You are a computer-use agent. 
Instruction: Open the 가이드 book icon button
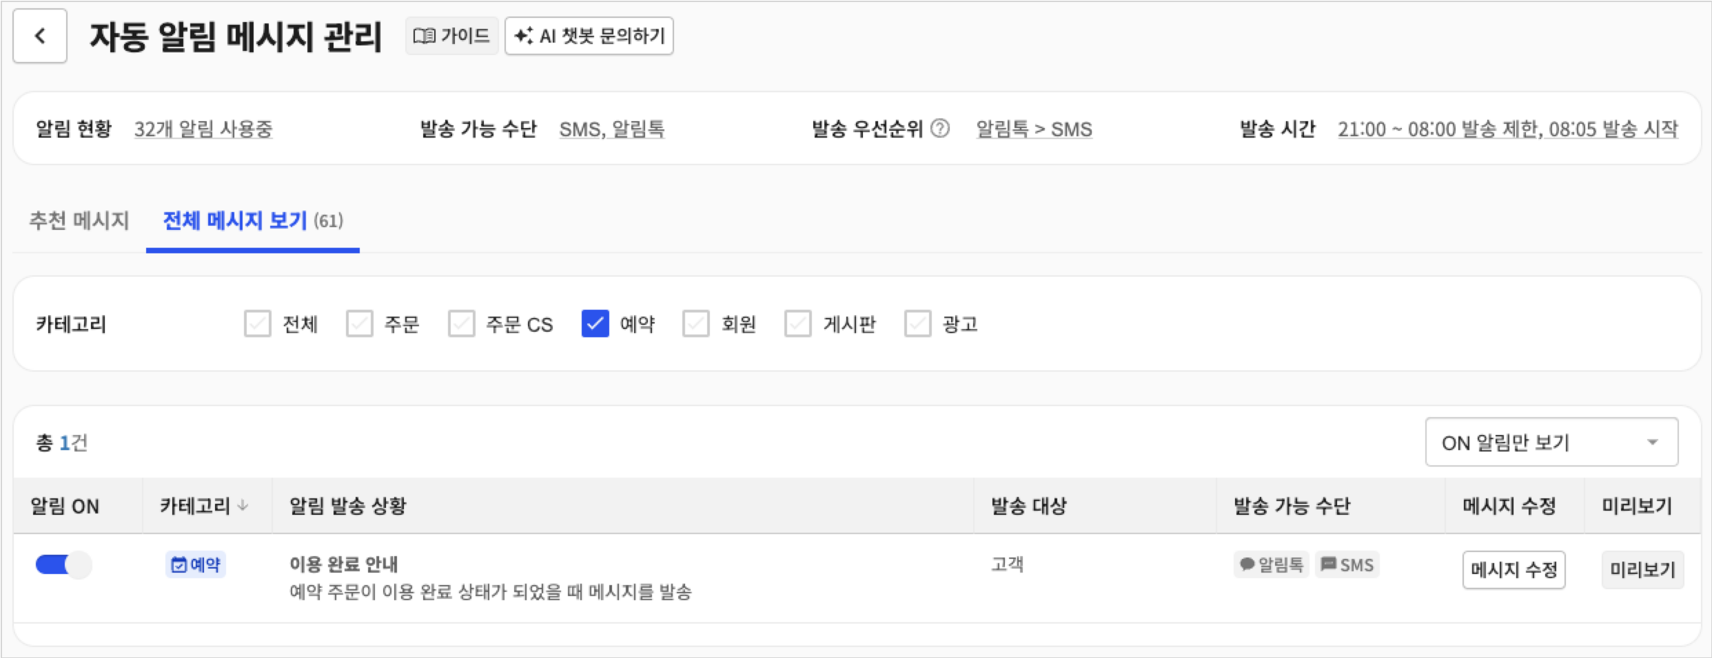451,36
